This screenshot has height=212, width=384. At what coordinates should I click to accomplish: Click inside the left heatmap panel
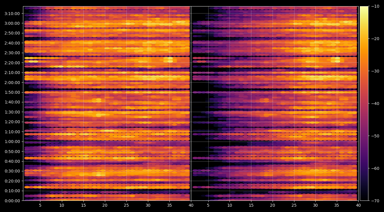[x=107, y=103]
